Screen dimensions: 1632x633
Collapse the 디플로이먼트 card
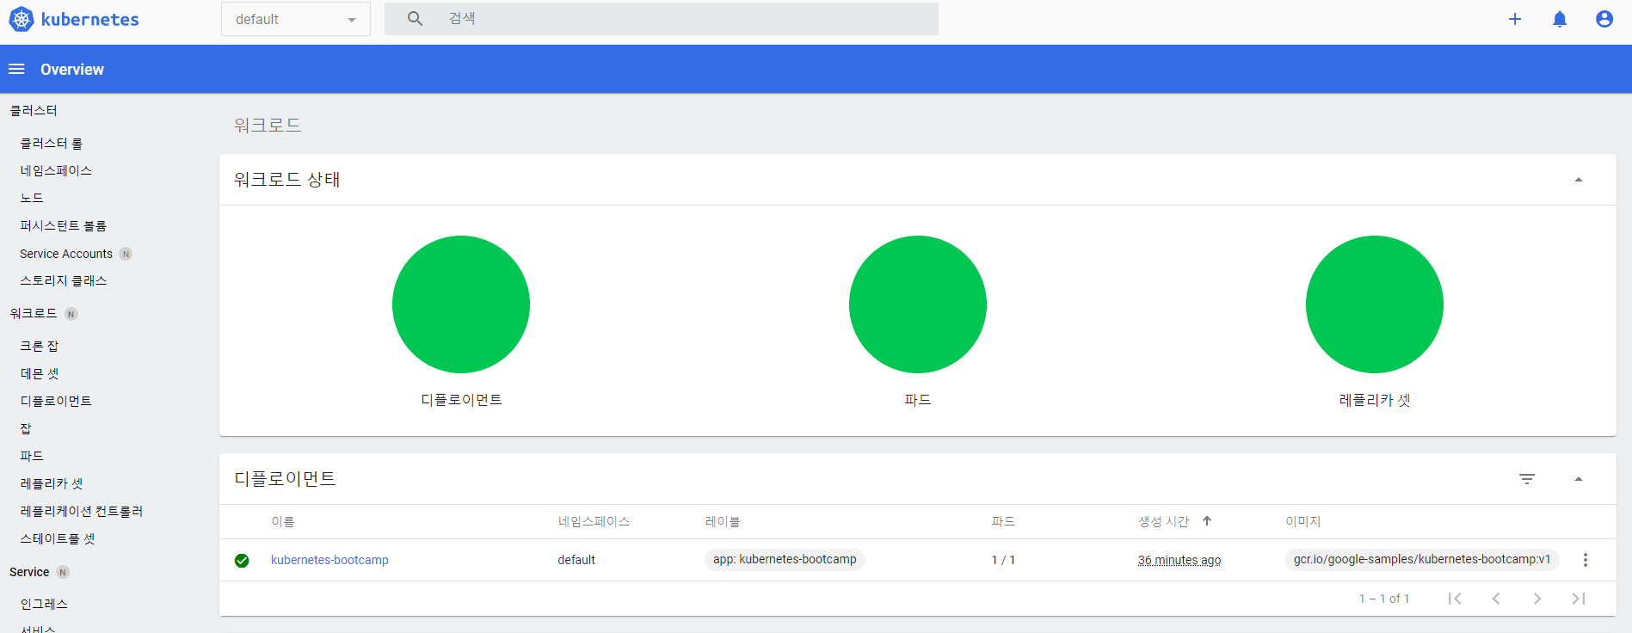click(1579, 479)
